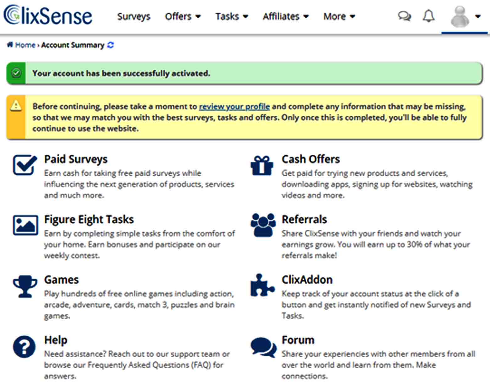Click the Referrals people icon

click(x=263, y=225)
